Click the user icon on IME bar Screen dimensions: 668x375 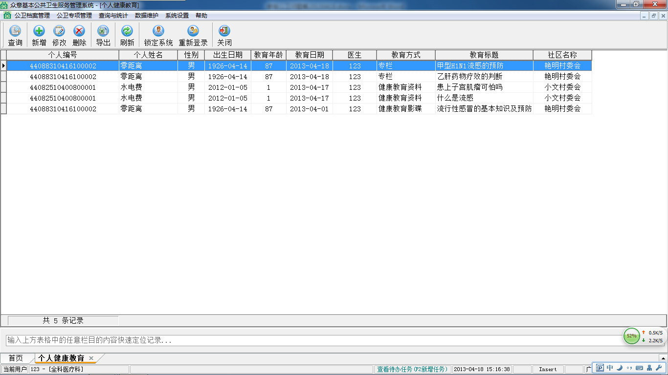[x=649, y=368]
